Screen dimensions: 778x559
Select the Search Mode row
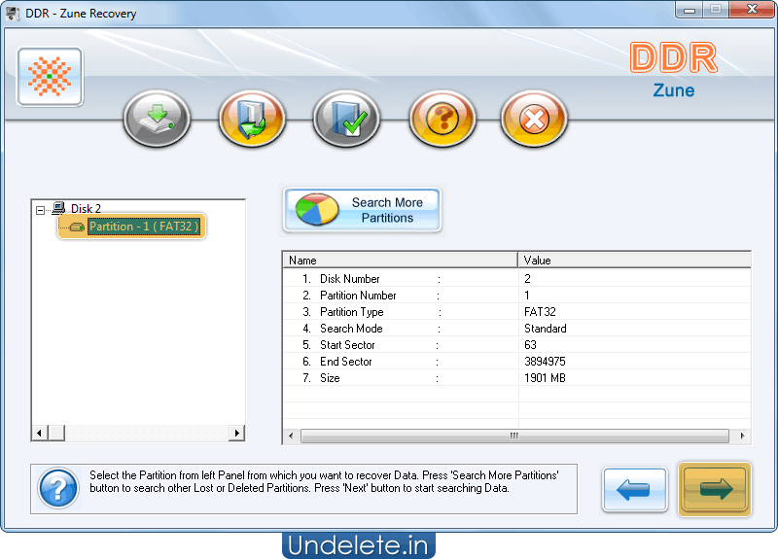(516, 329)
